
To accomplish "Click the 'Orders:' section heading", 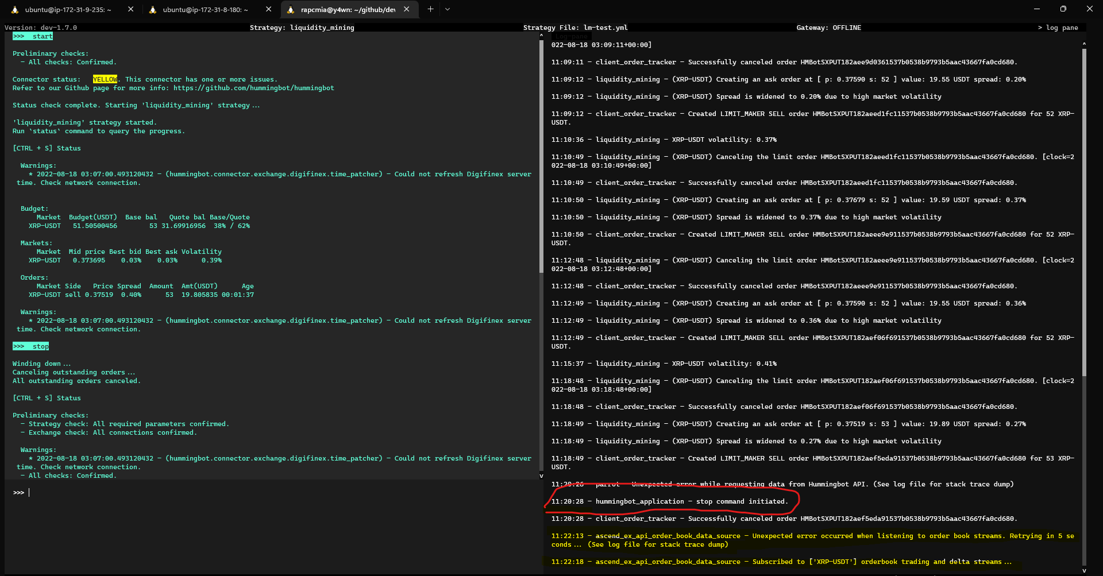I will pos(34,277).
